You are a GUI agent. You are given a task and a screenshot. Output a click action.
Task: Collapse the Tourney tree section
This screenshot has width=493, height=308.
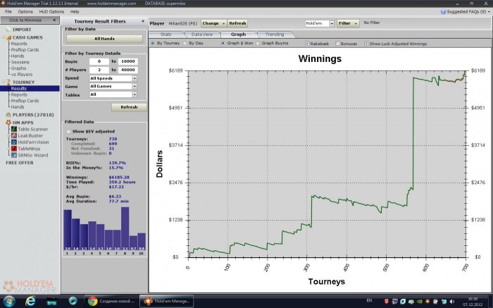(3, 82)
